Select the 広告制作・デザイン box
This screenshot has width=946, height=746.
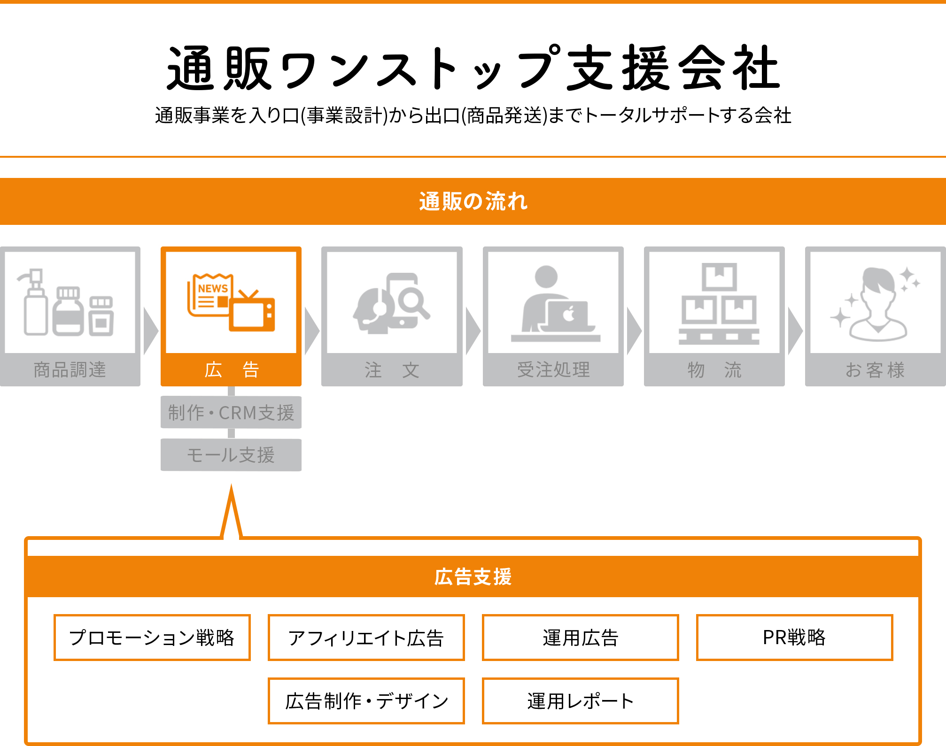(x=366, y=701)
